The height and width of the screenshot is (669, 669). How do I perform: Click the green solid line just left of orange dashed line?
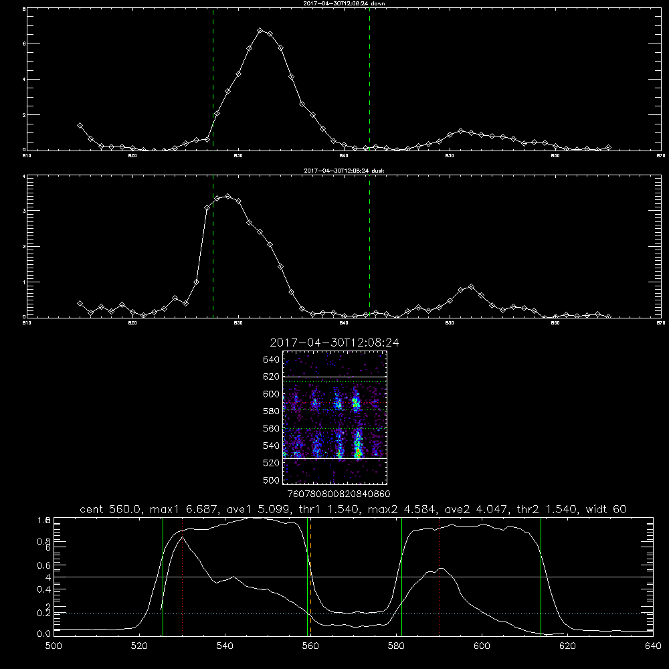point(308,577)
